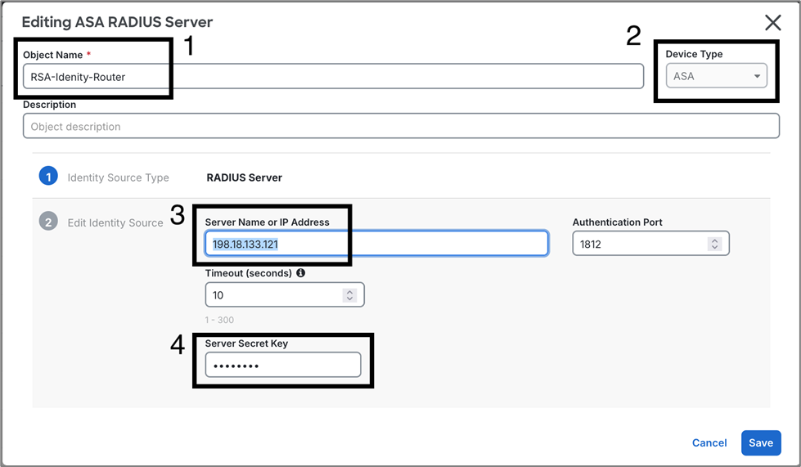Click into the Description field
801x467 pixels.
401,127
